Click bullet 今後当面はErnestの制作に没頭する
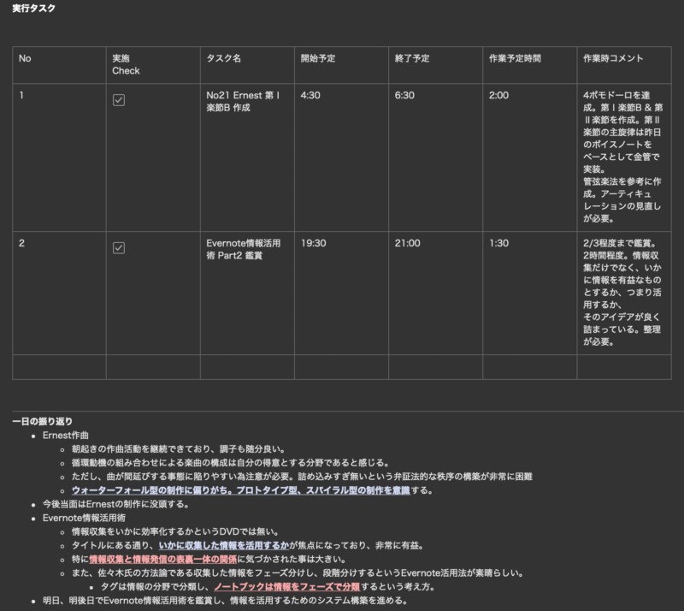This screenshot has width=684, height=611. pyautogui.click(x=115, y=504)
